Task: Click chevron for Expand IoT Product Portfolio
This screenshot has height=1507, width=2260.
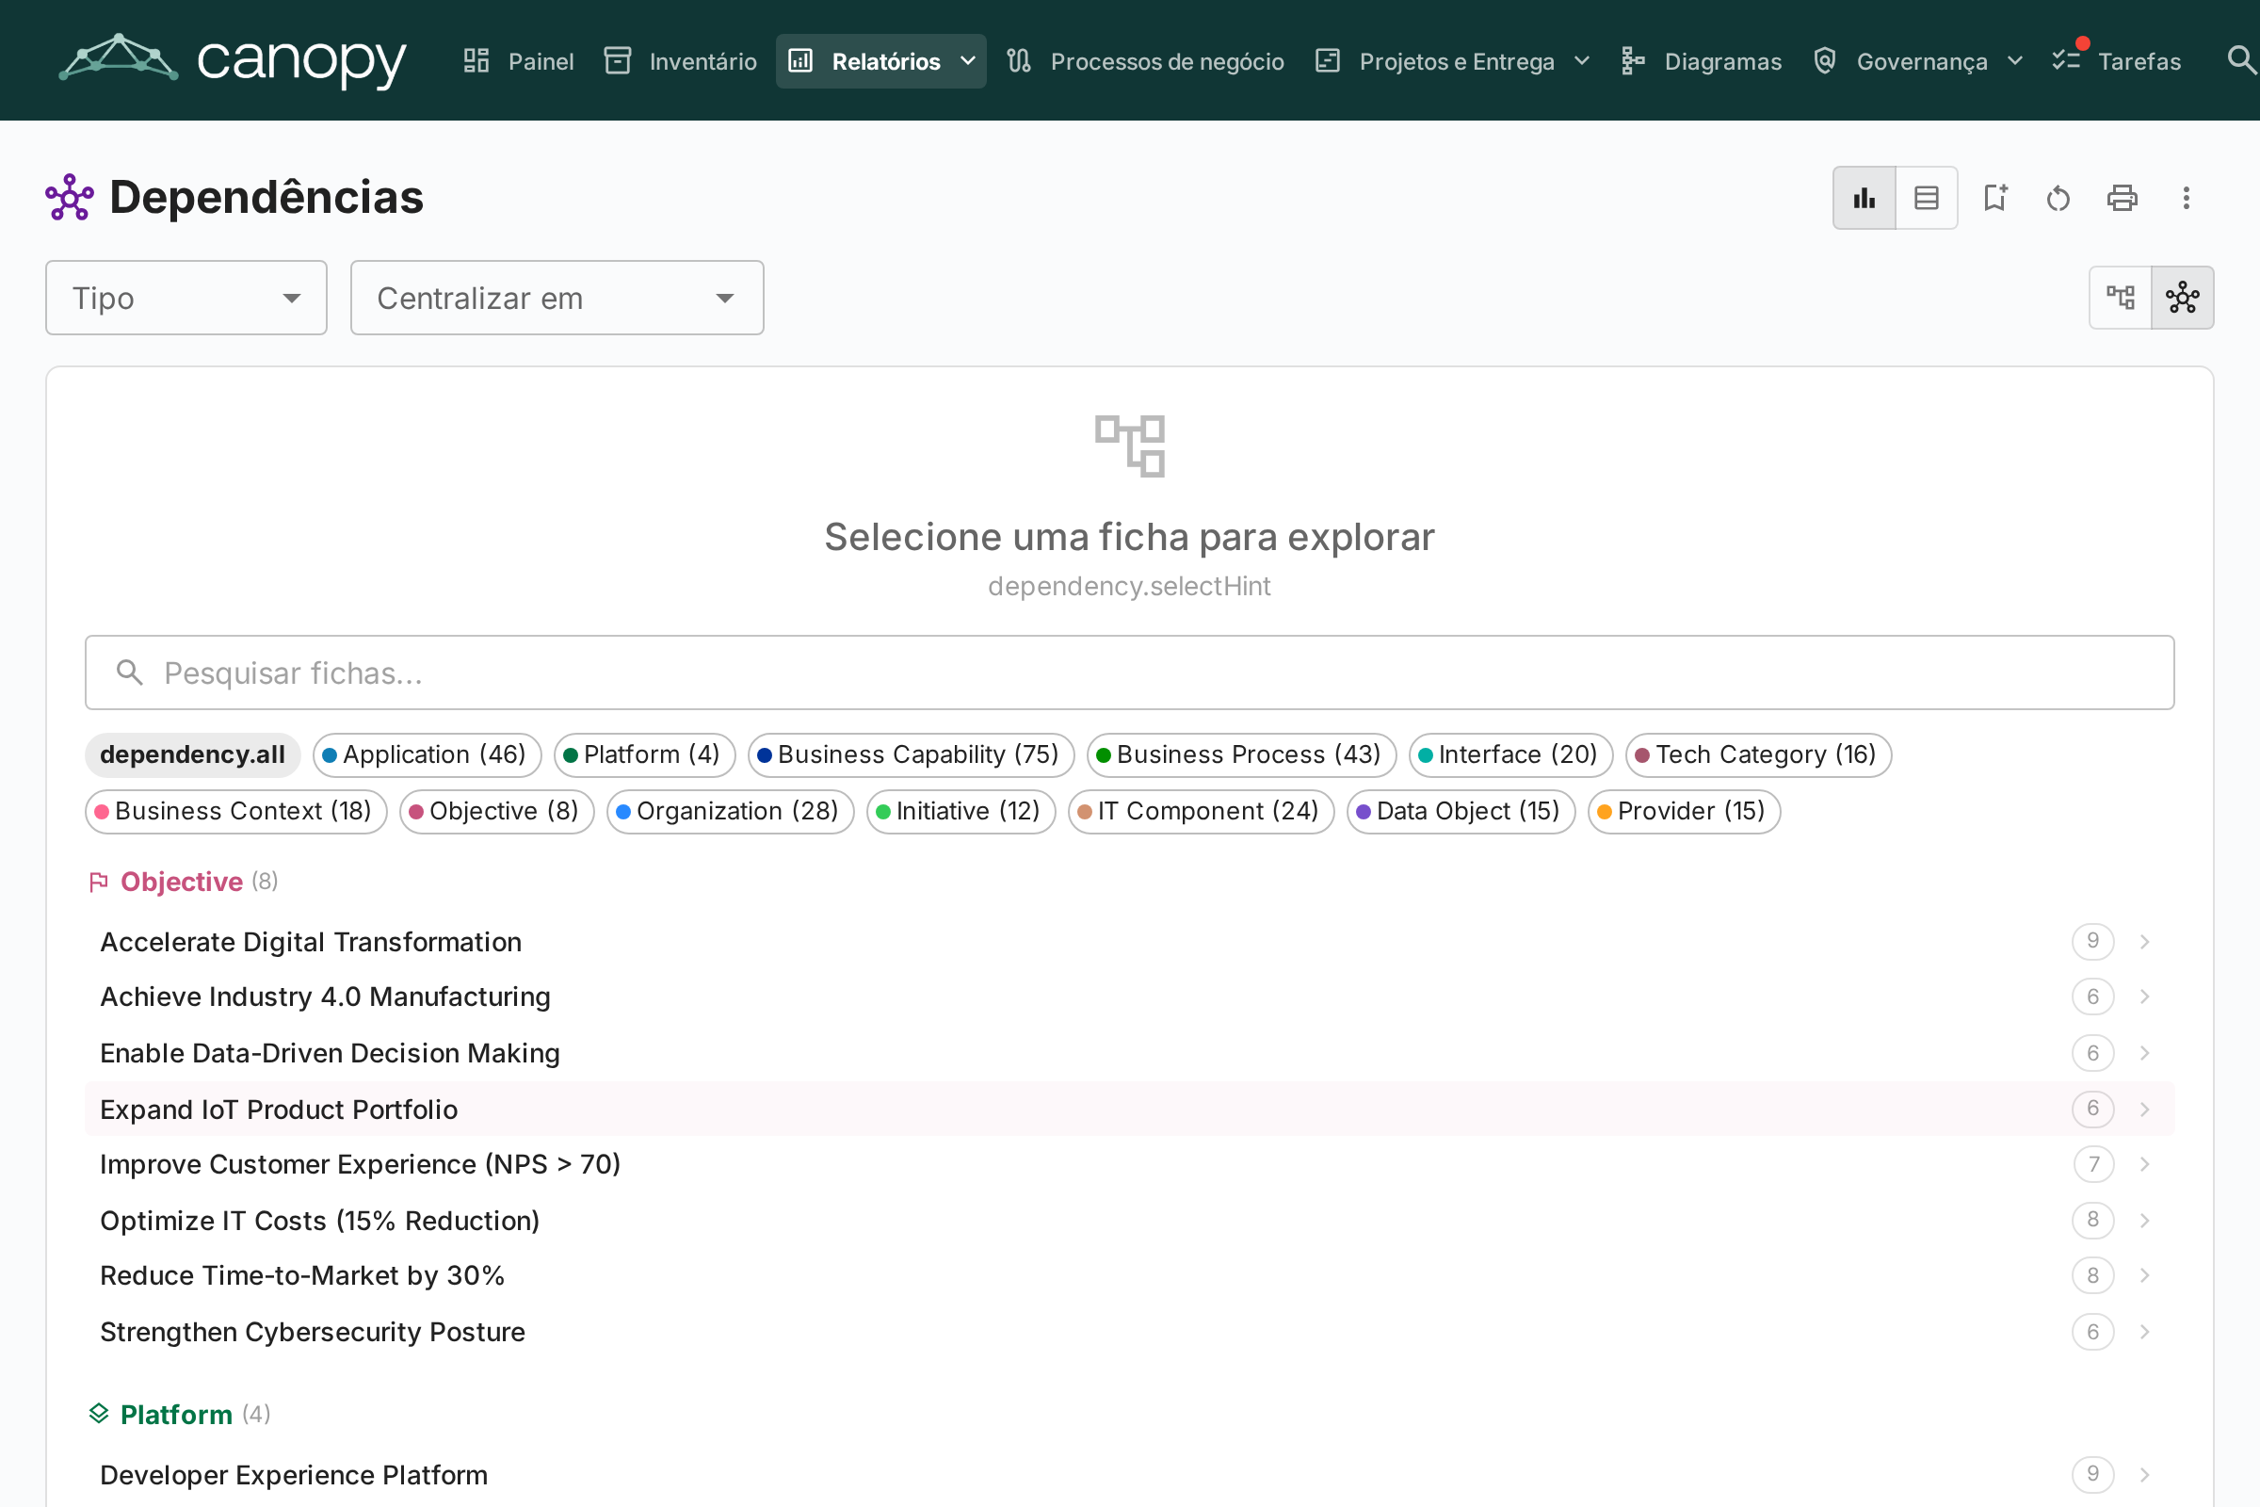Action: 2145,1110
